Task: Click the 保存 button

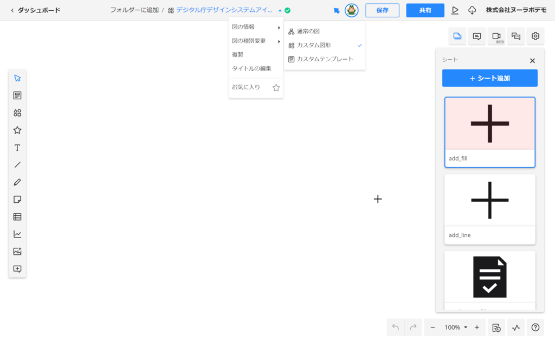Action: coord(382,10)
